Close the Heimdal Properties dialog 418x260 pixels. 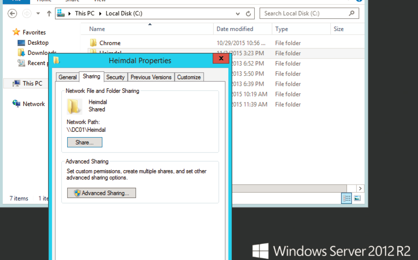tap(221, 58)
